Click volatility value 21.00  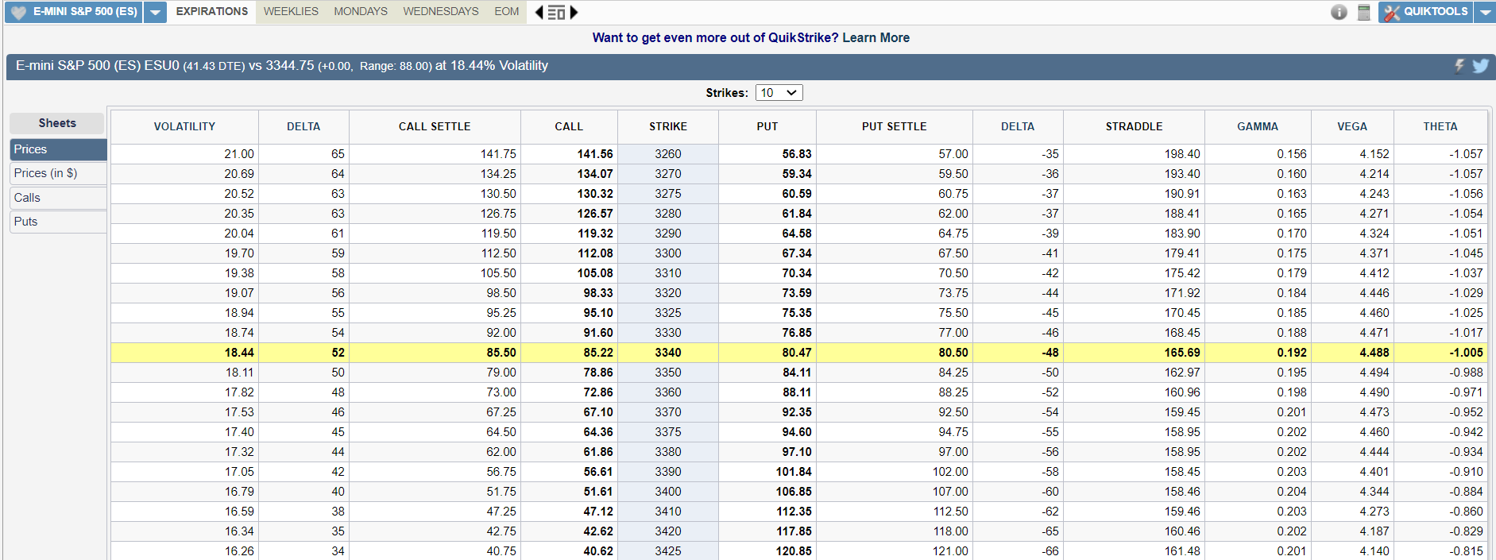(239, 154)
